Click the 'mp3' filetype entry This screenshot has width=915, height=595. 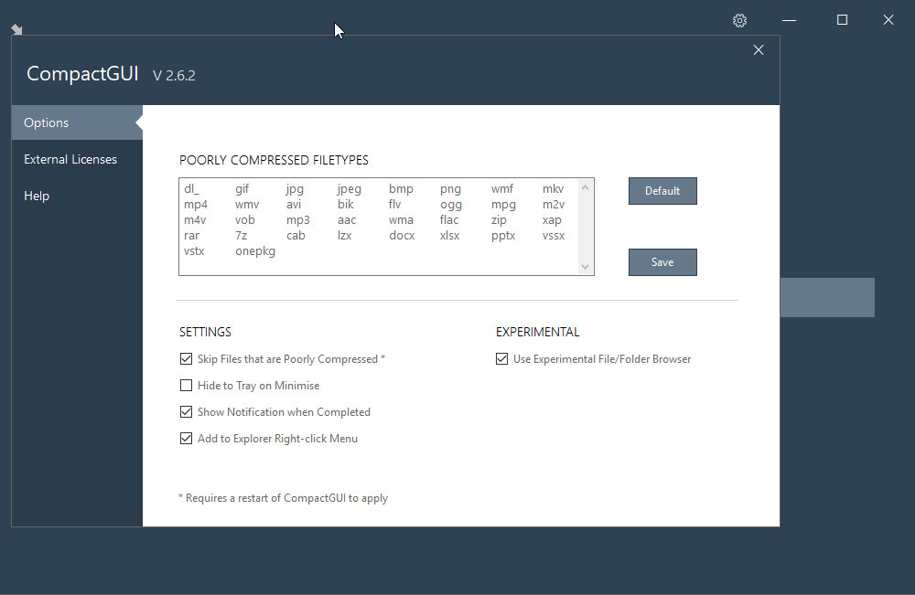(x=298, y=220)
